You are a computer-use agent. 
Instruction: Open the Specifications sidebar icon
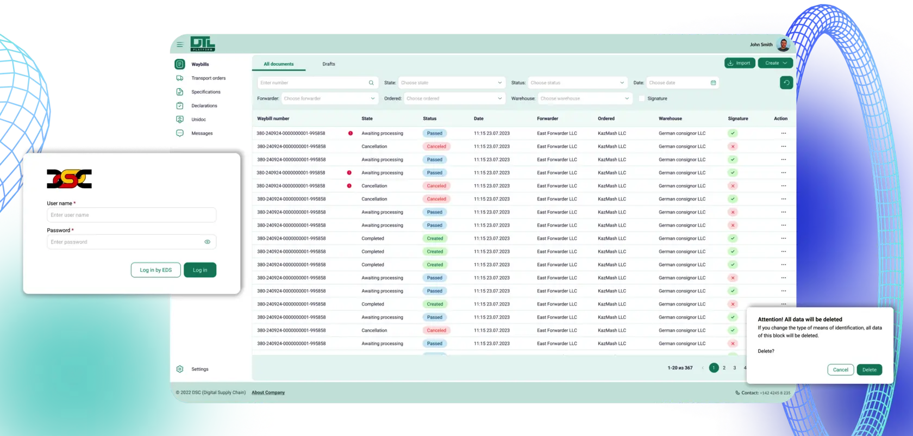(180, 92)
